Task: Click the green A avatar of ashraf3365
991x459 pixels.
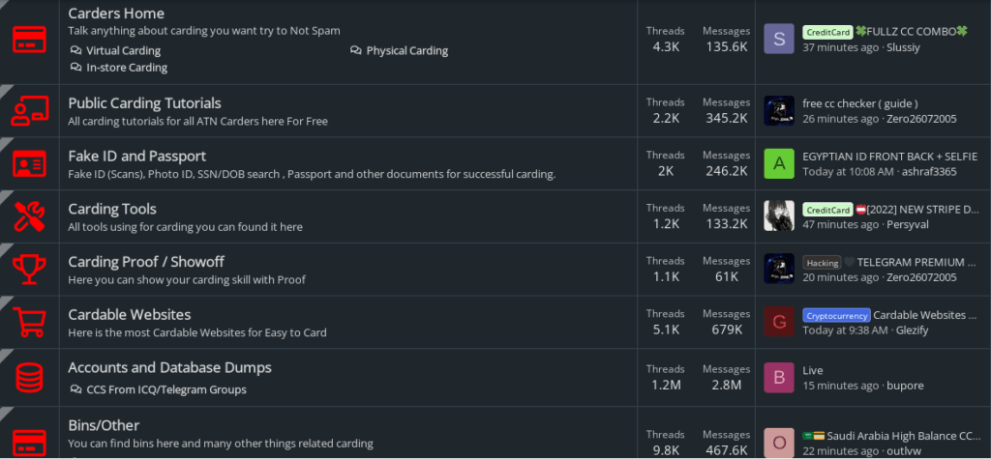Action: coord(779,163)
